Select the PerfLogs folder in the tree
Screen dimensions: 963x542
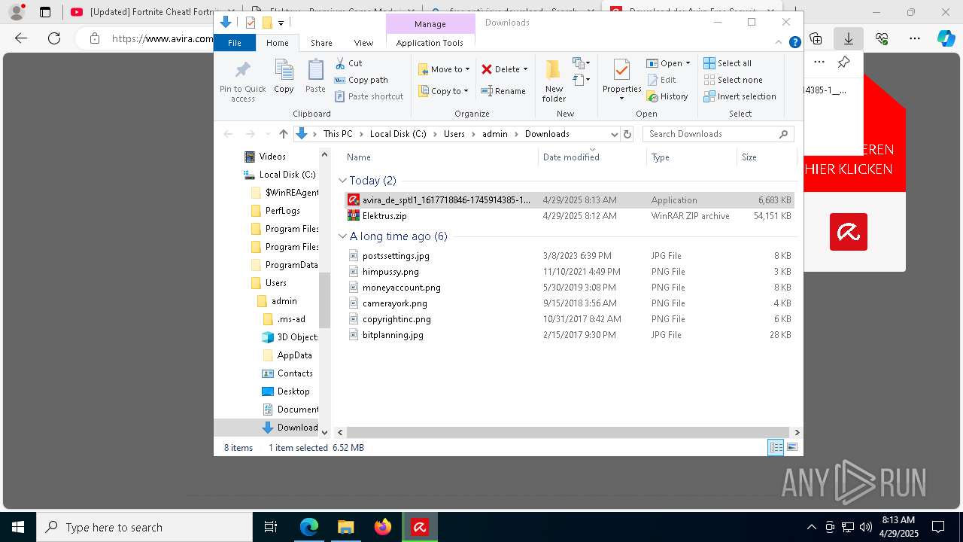point(282,211)
